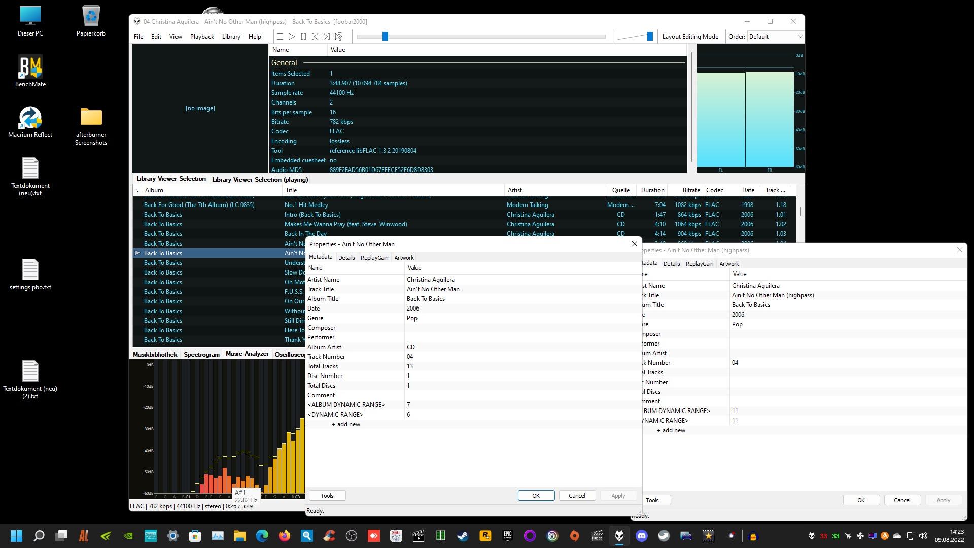
Task: Click OK in front Properties dialog
Action: click(x=536, y=496)
